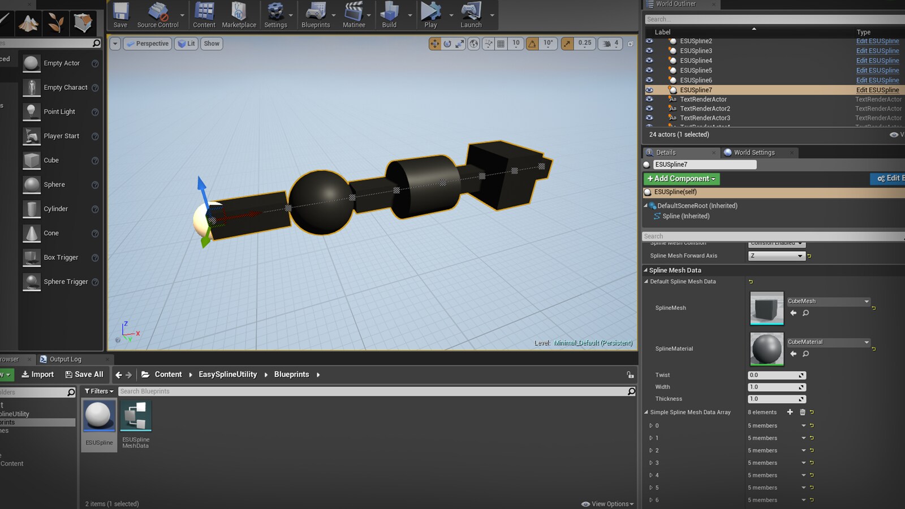905x509 pixels.
Task: Click Edit ESUSpline link for ESUSpline7
Action: [877, 90]
